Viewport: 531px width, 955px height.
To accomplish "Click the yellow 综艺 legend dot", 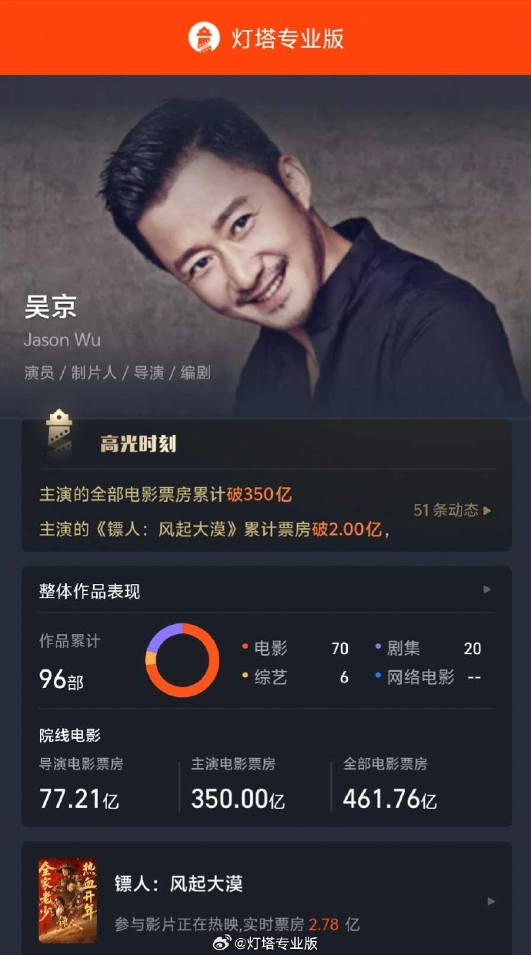I will pos(245,676).
